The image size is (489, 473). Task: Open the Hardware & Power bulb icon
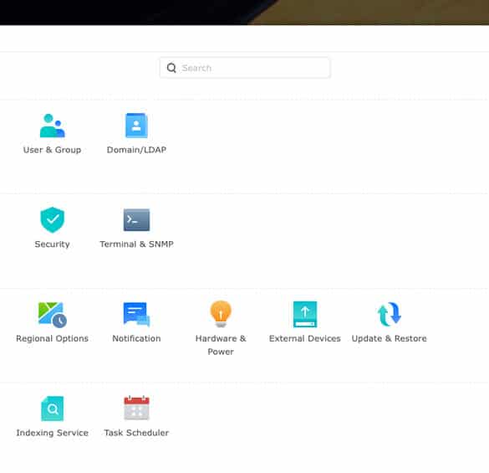221,314
